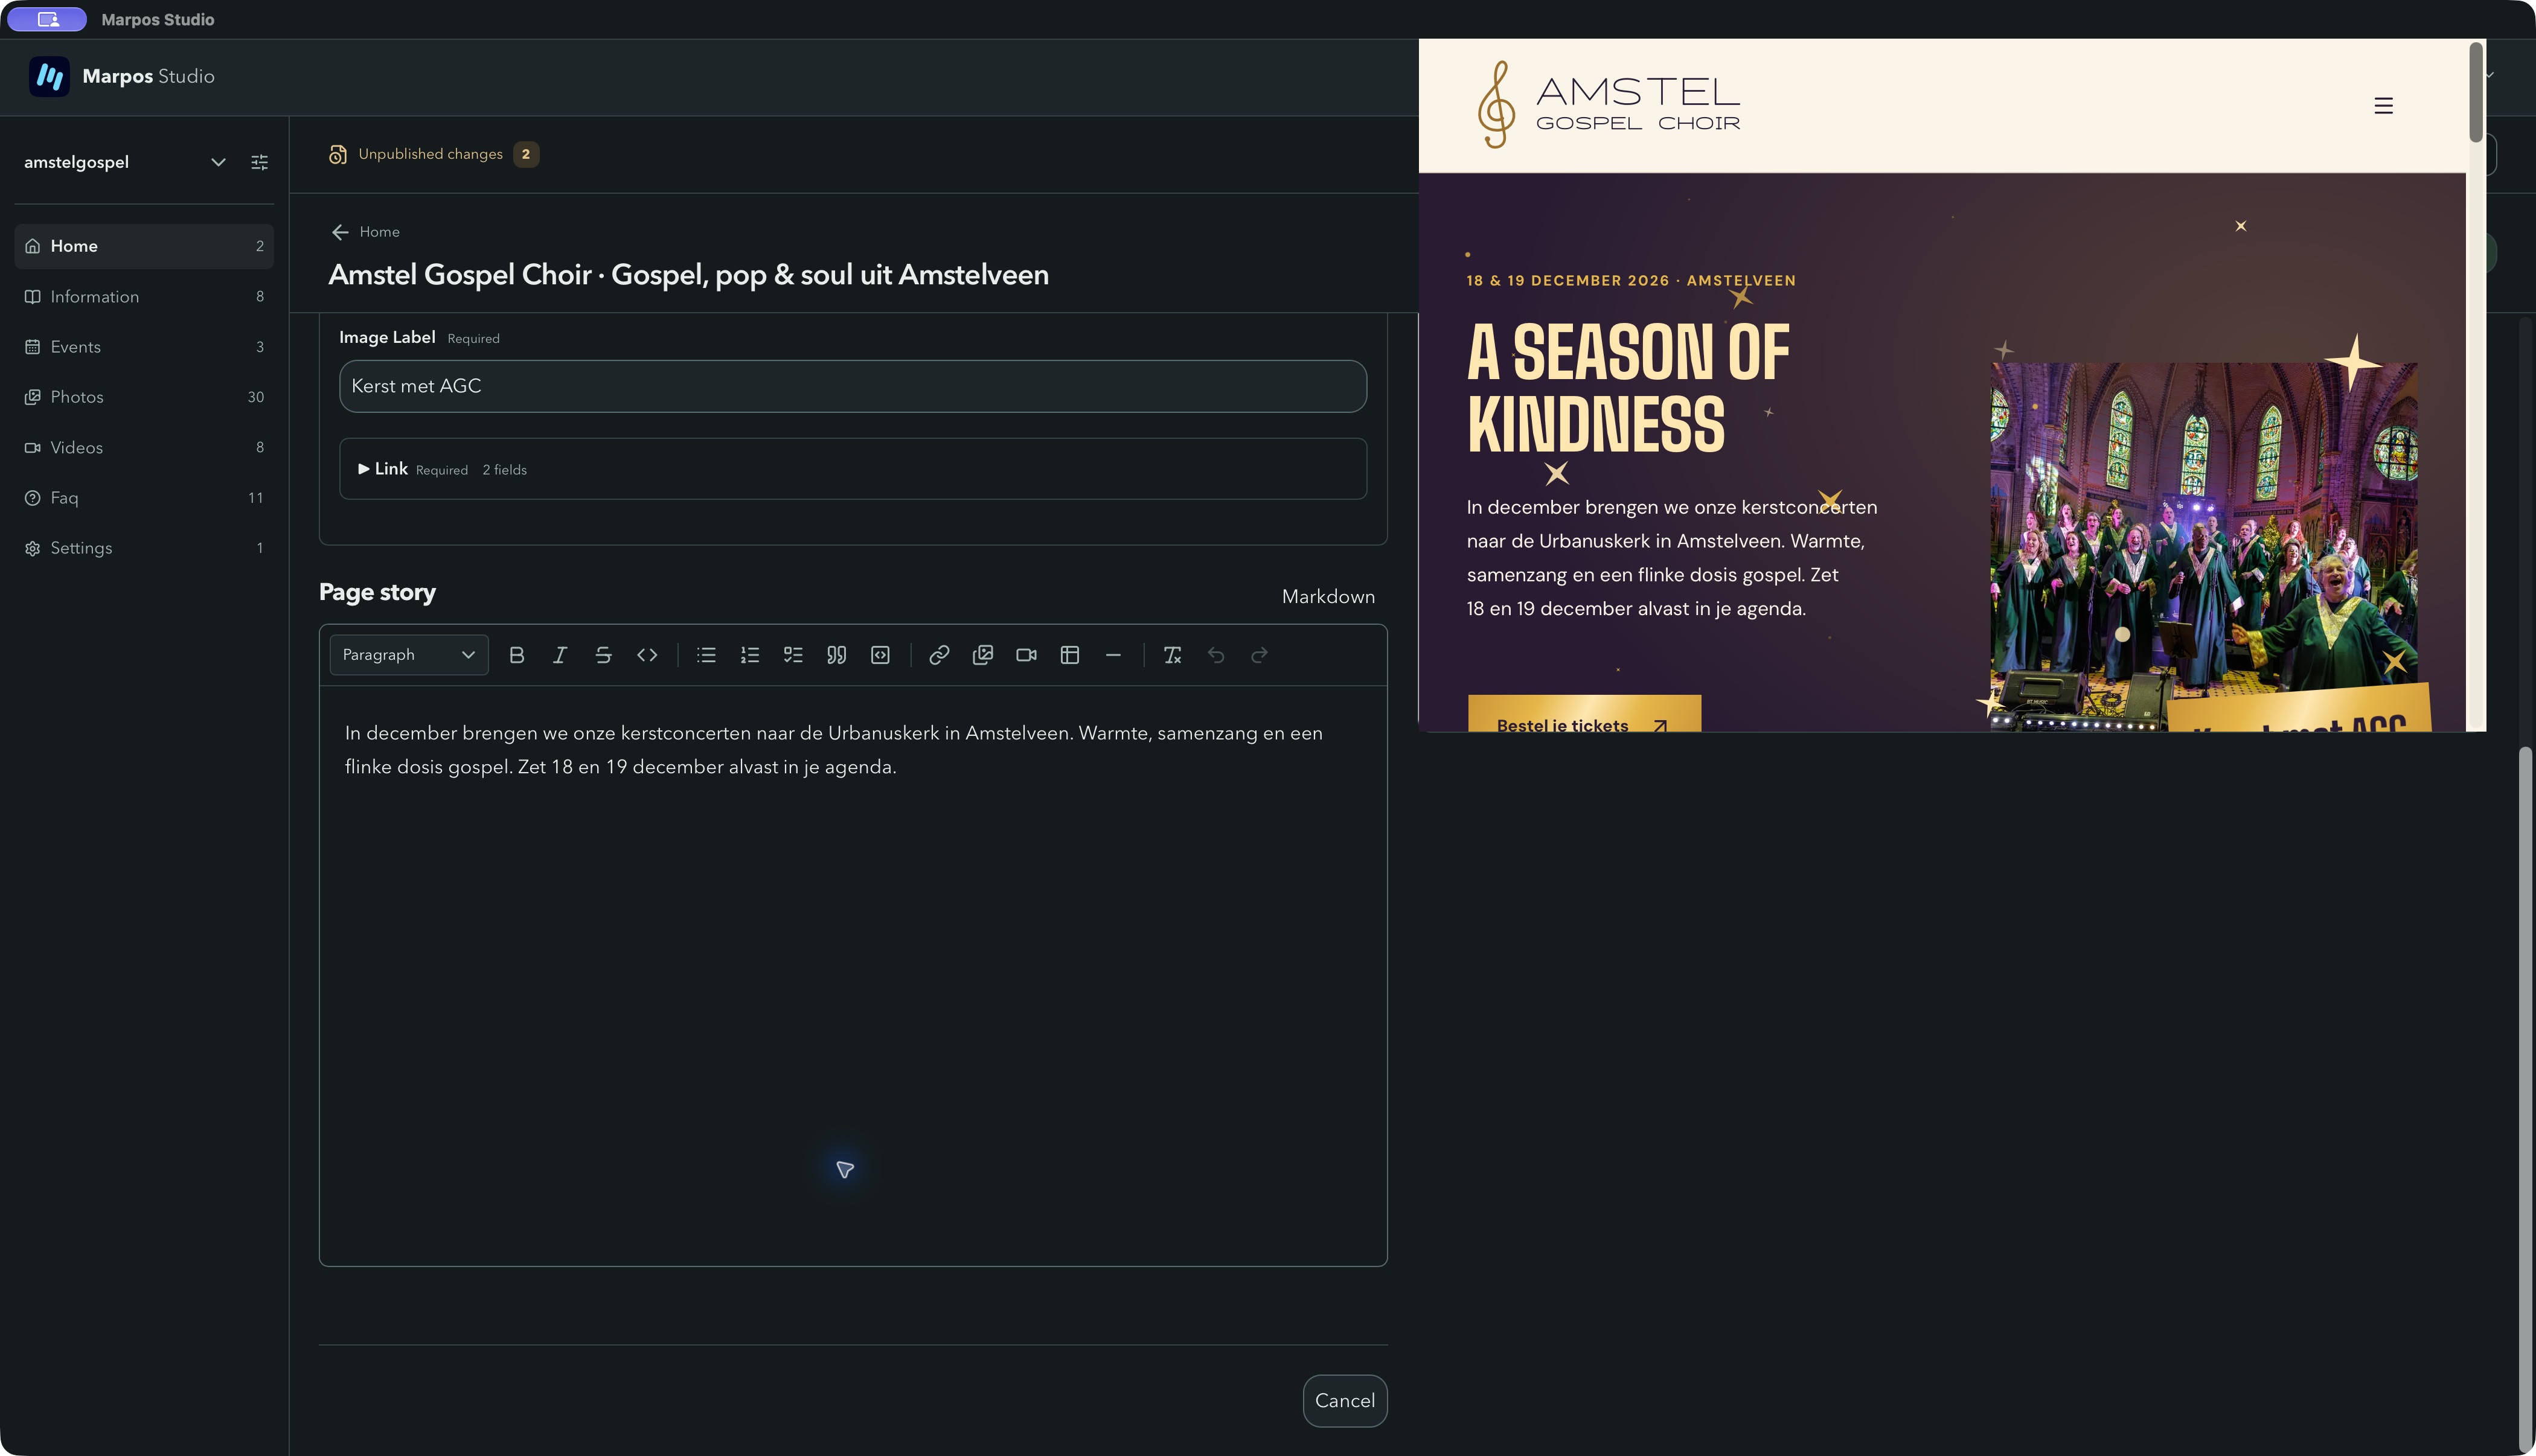2536x1456 pixels.
Task: Click the Amstel Gospel Choir preview logo
Action: pyautogui.click(x=1608, y=105)
